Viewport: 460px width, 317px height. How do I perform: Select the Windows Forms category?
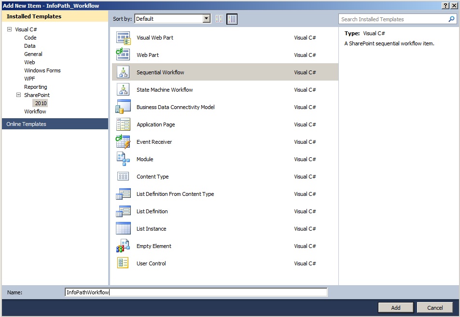click(x=42, y=70)
